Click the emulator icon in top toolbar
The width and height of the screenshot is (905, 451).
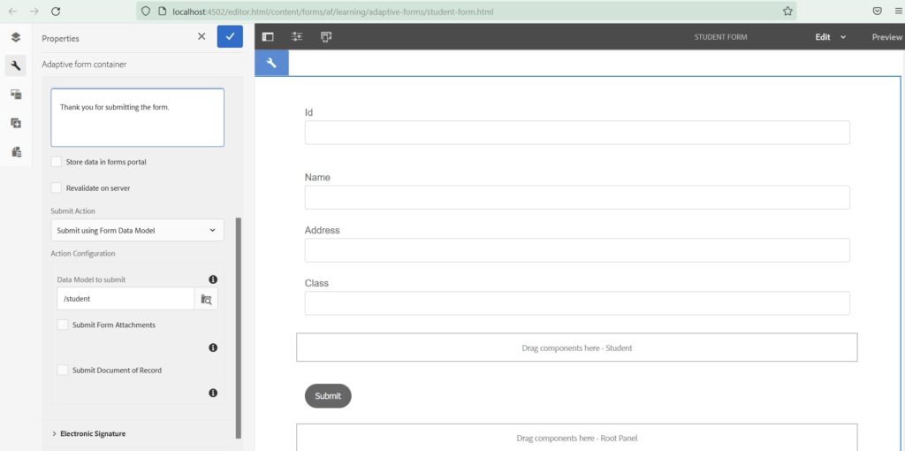(326, 37)
